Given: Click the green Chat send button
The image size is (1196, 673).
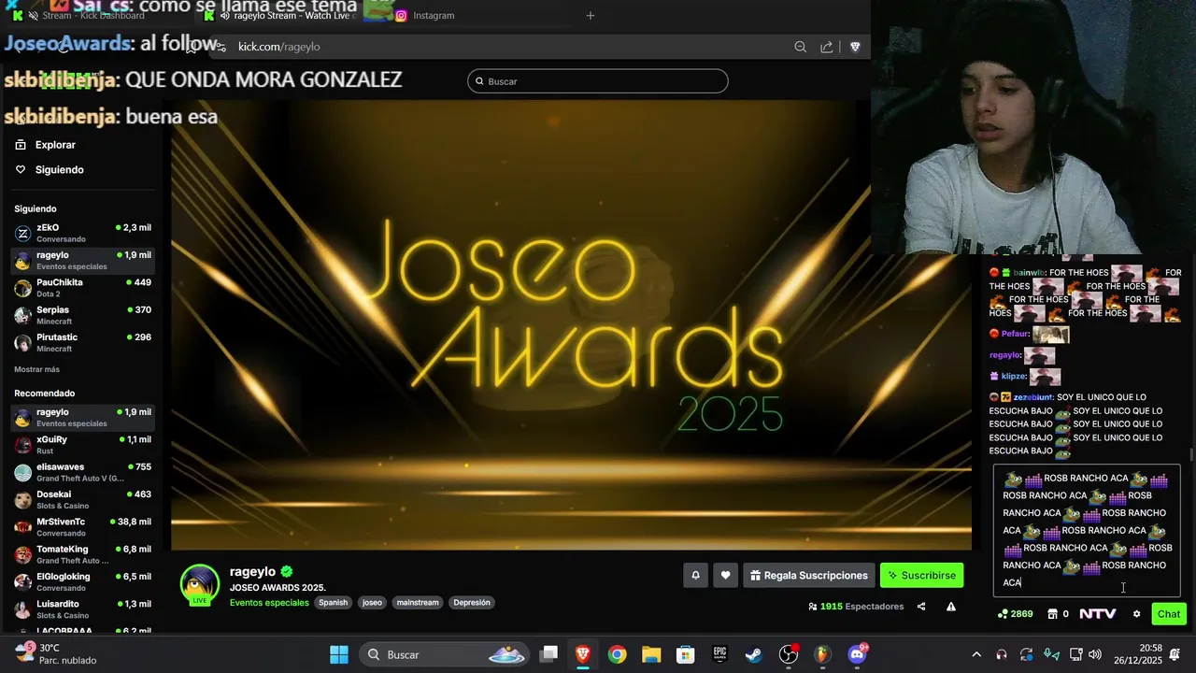Looking at the screenshot, I should pos(1169,614).
